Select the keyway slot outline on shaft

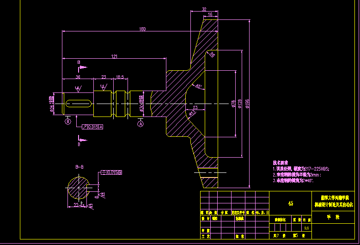pyautogui.click(x=79, y=104)
